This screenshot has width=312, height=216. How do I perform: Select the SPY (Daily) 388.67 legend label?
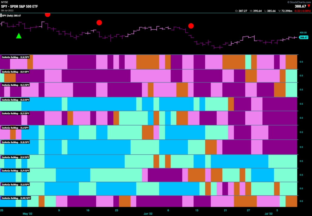11,16
